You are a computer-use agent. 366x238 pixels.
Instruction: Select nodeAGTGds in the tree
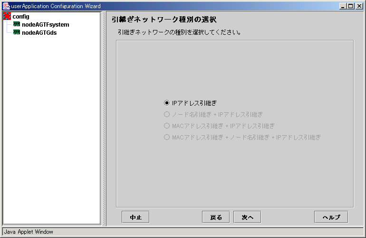pyautogui.click(x=39, y=33)
